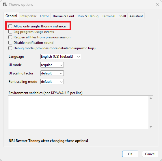Confirm settings with the OK button

click(x=130, y=154)
